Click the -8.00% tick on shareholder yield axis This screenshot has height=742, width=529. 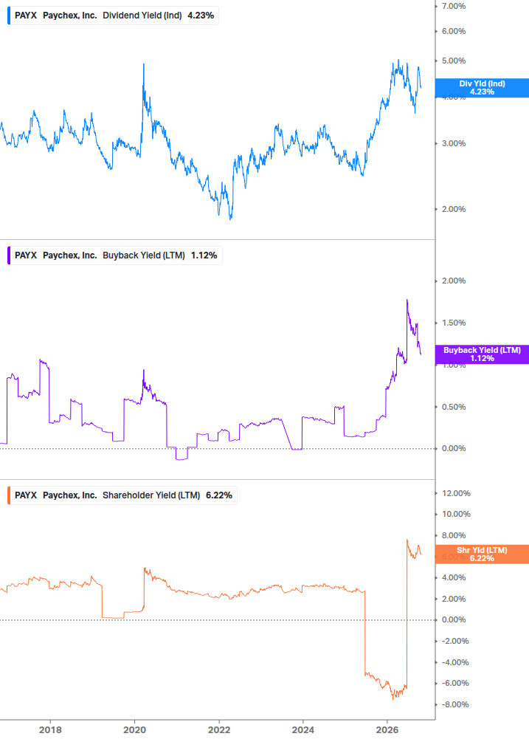coord(454,704)
